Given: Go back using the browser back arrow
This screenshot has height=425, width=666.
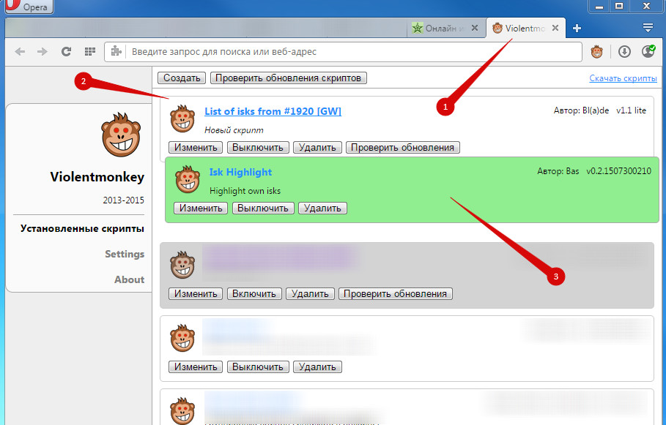Looking at the screenshot, I should point(20,52).
